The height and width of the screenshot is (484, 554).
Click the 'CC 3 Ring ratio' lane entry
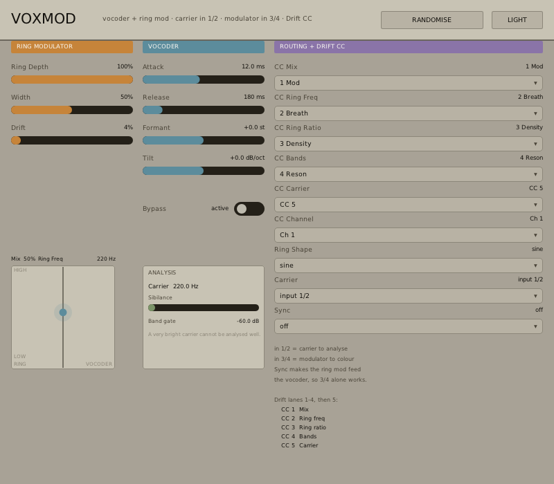[x=303, y=427]
